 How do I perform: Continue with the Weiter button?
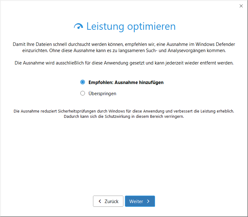[140, 201]
